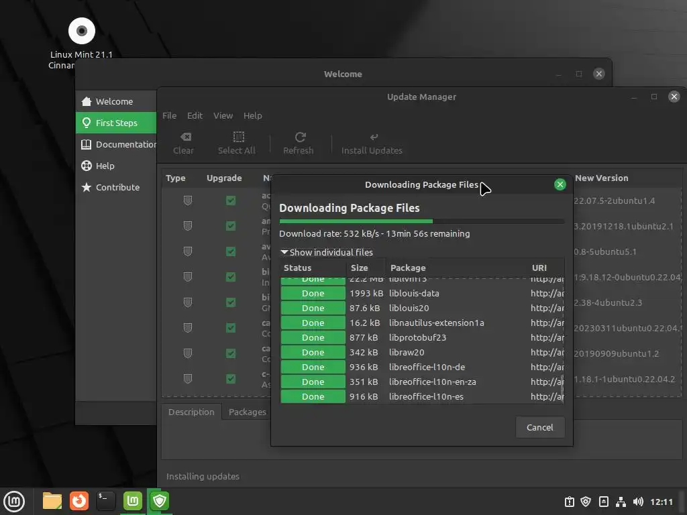Image resolution: width=687 pixels, height=515 pixels.
Task: Open Contribute in Welcome sidebar
Action: point(116,188)
